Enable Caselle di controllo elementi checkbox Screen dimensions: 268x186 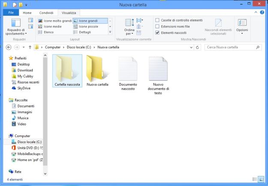pyautogui.click(x=157, y=20)
